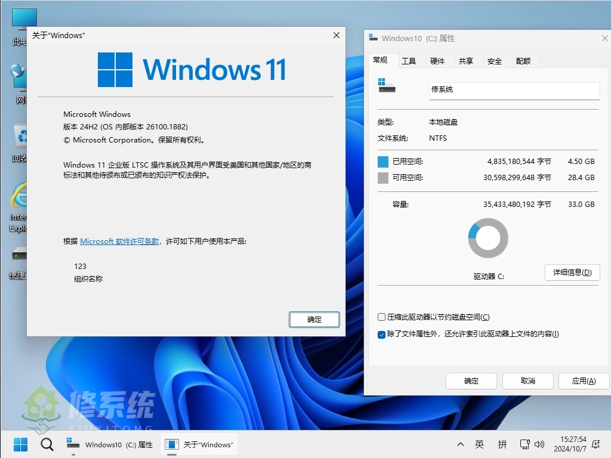Viewport: 611px width, 458px height.
Task: Click the 拼 IME mode indicator
Action: pyautogui.click(x=502, y=444)
